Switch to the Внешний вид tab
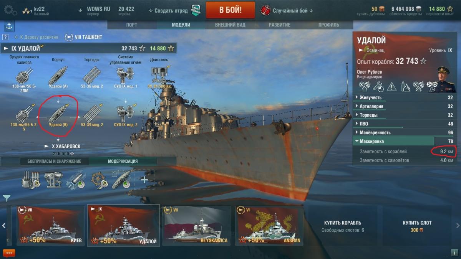The image size is (461, 259). coord(230,25)
